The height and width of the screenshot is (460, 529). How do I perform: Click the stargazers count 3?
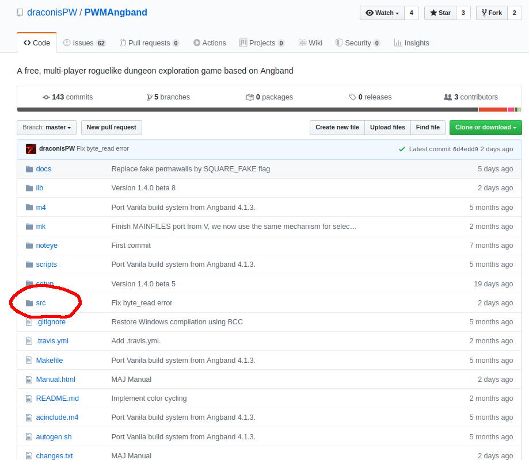[463, 13]
